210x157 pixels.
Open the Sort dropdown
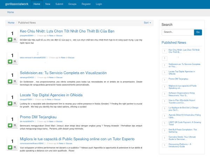click(x=147, y=23)
